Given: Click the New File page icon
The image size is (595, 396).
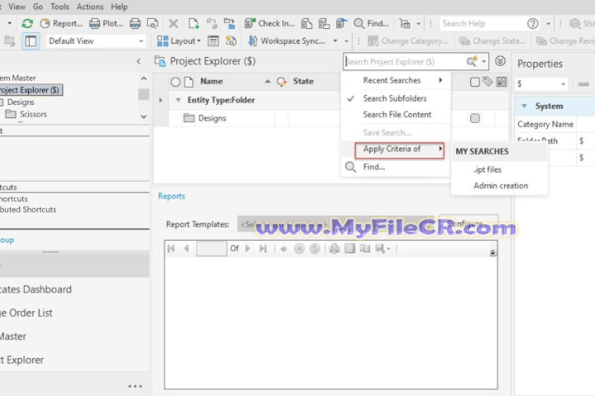Looking at the screenshot, I should (x=193, y=23).
